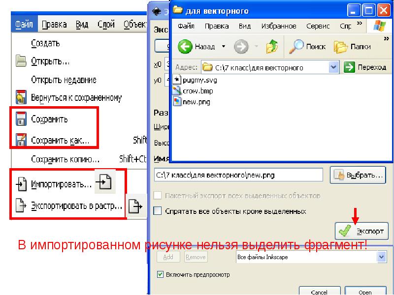Check Пакетный экспорт всех выделенных объектов
The image size is (394, 295).
click(x=158, y=195)
